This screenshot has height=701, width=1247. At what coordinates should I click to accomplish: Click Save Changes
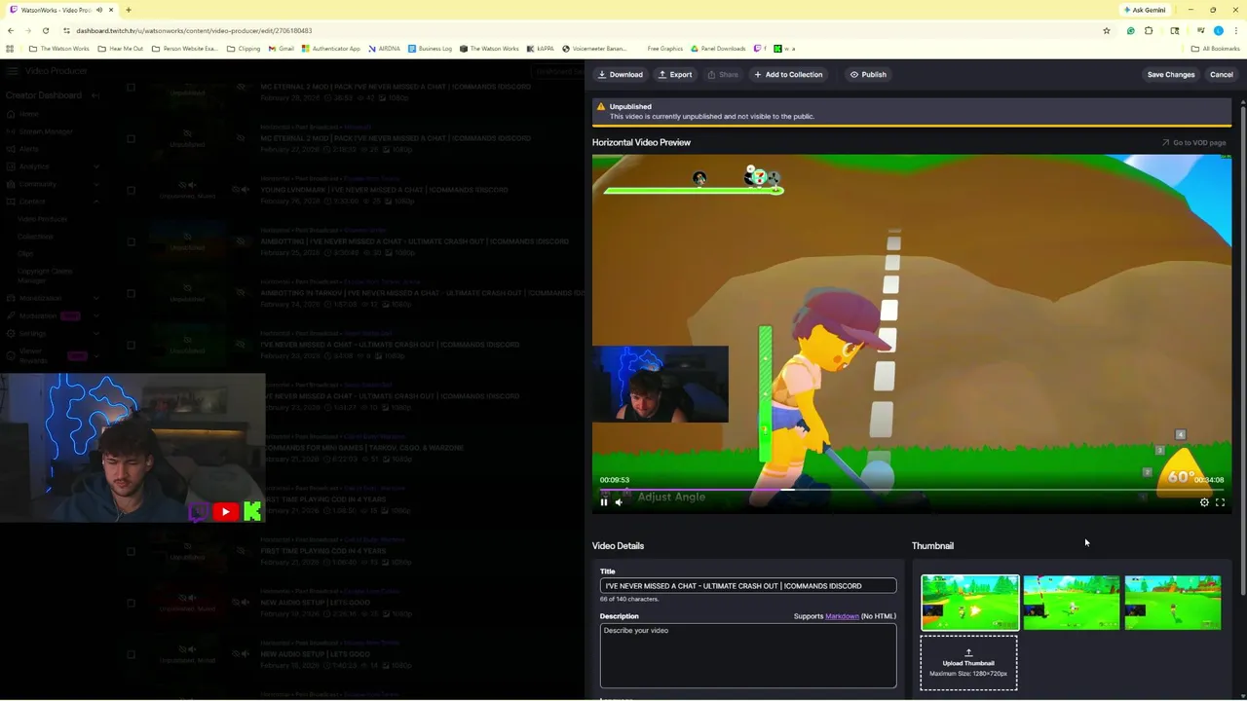tap(1170, 75)
